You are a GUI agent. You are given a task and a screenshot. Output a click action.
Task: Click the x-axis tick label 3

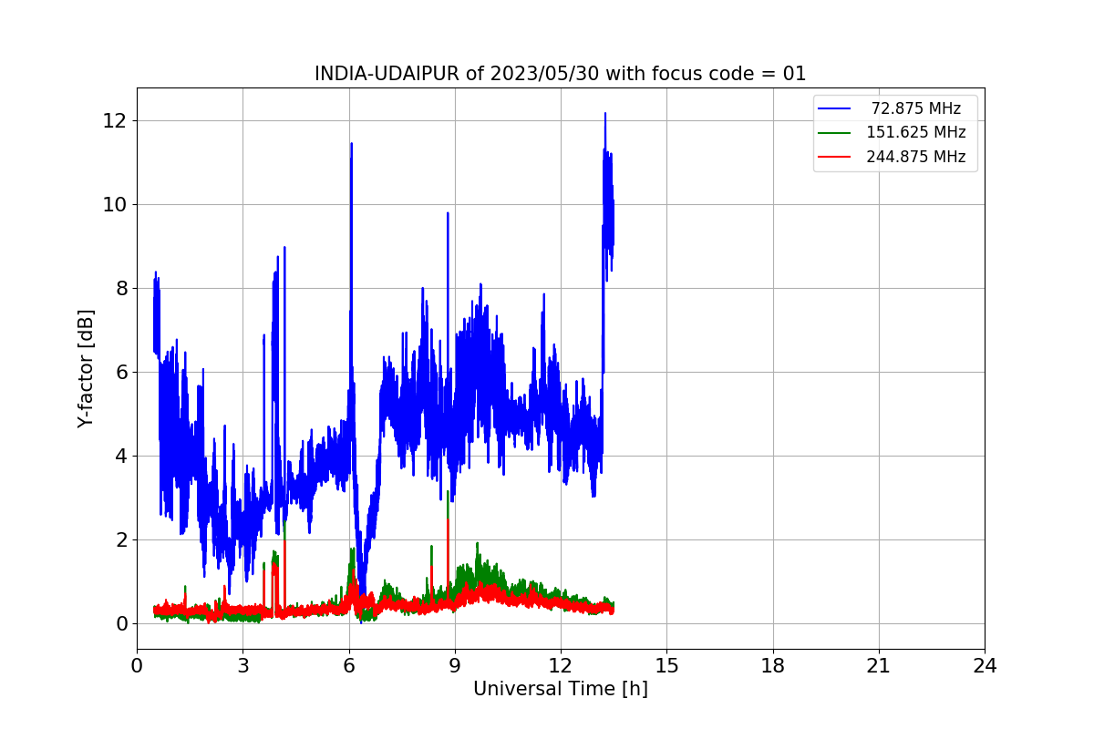pos(243,666)
